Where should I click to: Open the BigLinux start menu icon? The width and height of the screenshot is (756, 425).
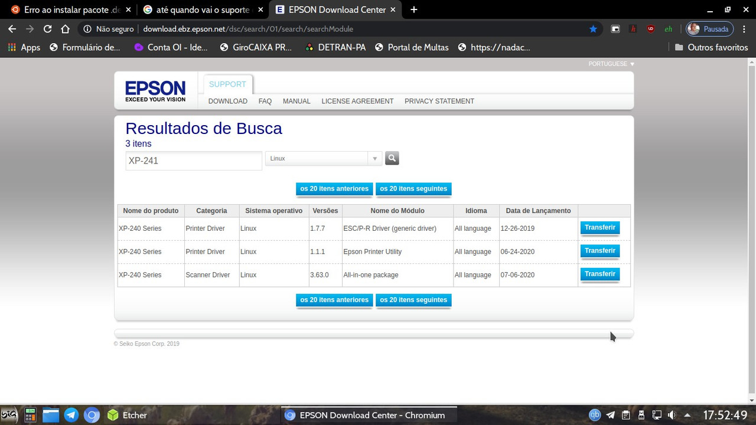point(9,415)
